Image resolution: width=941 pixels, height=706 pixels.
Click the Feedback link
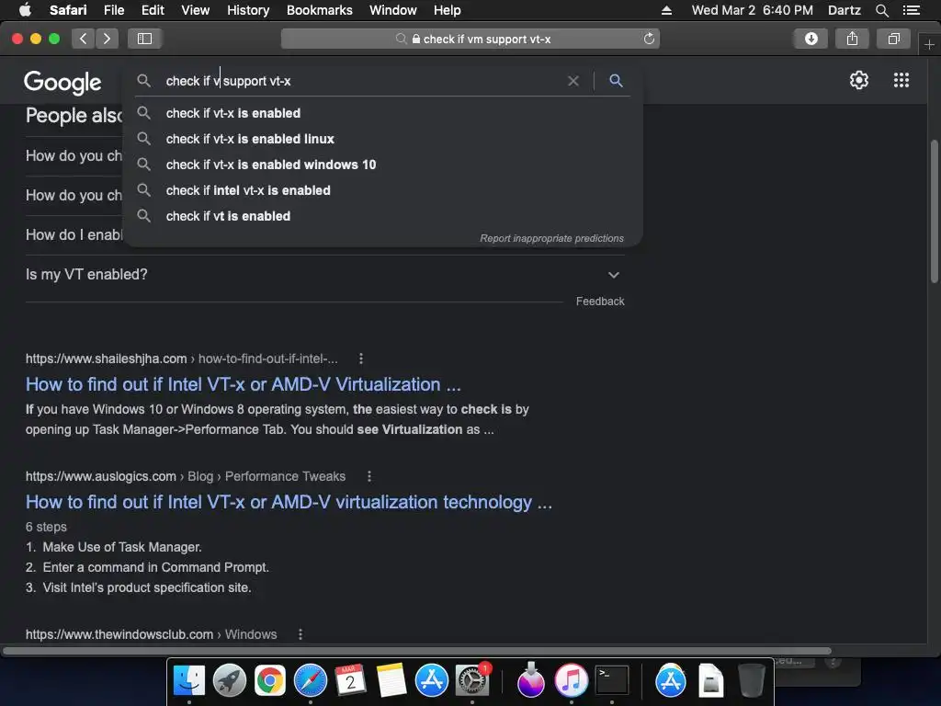coord(600,302)
